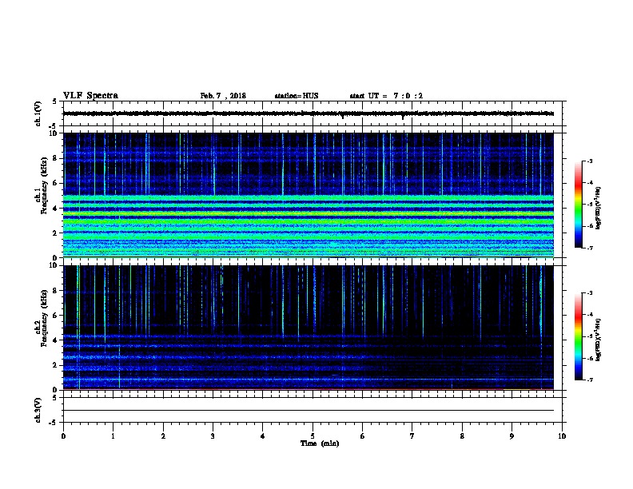
Task: Click time tick label "3" on x-axis
Action: click(x=213, y=436)
